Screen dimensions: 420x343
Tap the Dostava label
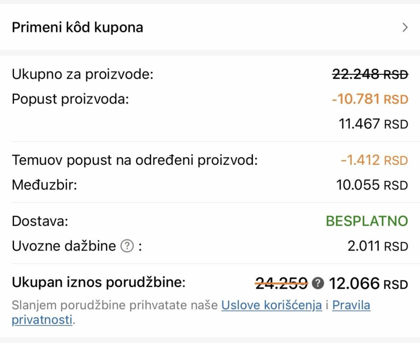tap(40, 221)
